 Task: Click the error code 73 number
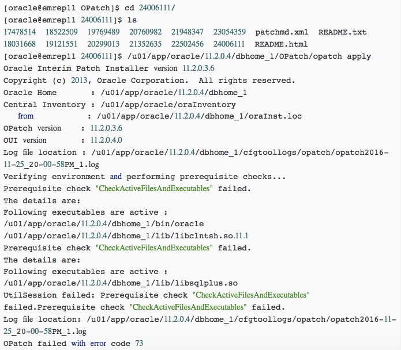click(x=138, y=344)
